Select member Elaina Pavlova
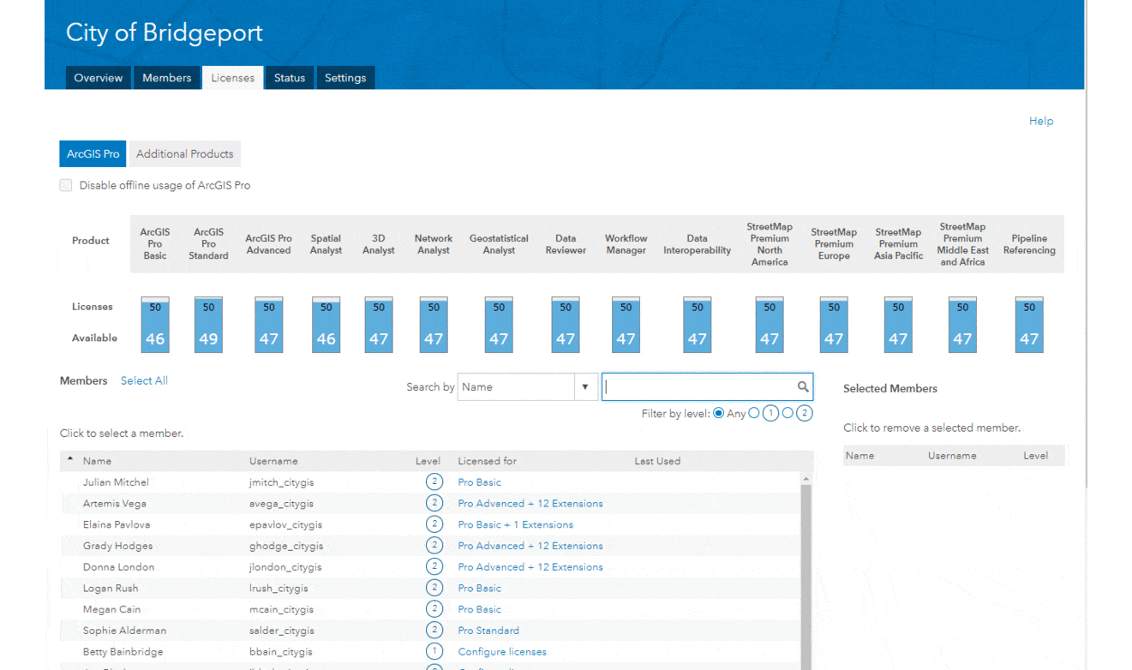Viewport: 1132px width, 670px height. point(118,524)
